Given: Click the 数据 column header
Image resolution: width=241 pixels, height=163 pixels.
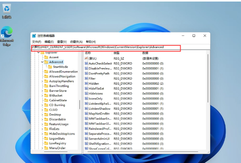Looking at the screenshot, I should coord(145,52).
